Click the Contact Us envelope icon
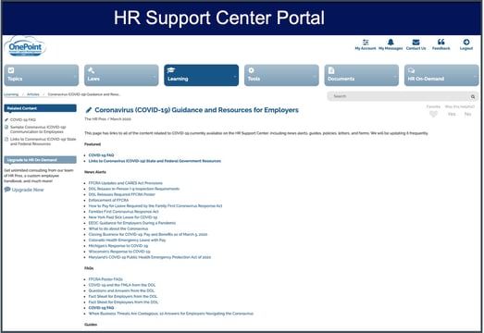Screen dimensions: 484x333 pyautogui.click(x=416, y=42)
